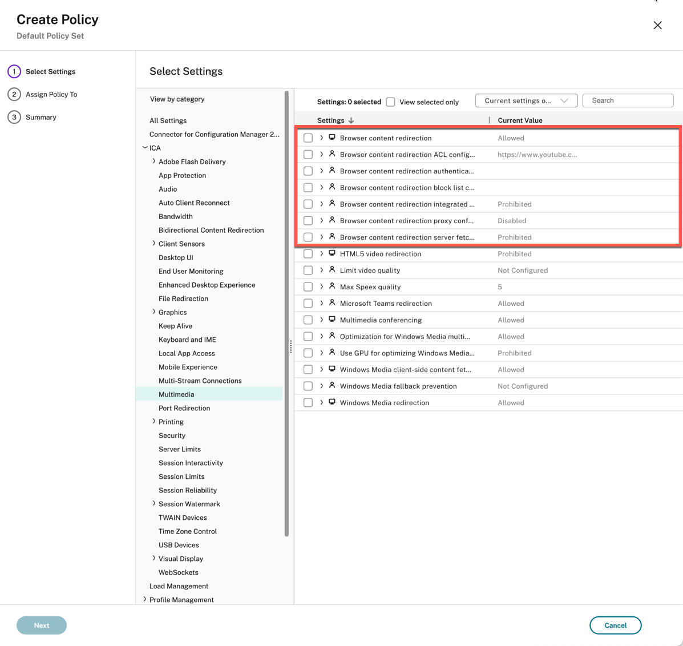683x646 pixels.
Task: Open the Load Management category
Action: point(179,586)
